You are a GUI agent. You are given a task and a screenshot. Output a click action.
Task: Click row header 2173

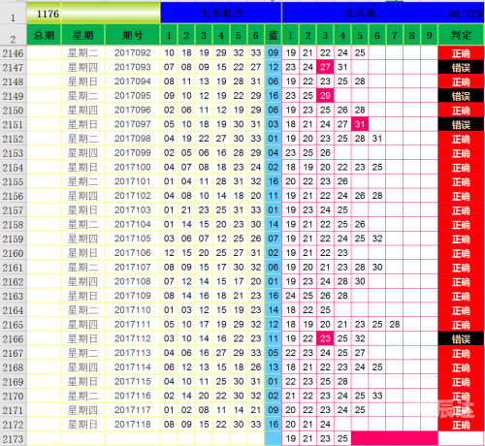click(13, 439)
